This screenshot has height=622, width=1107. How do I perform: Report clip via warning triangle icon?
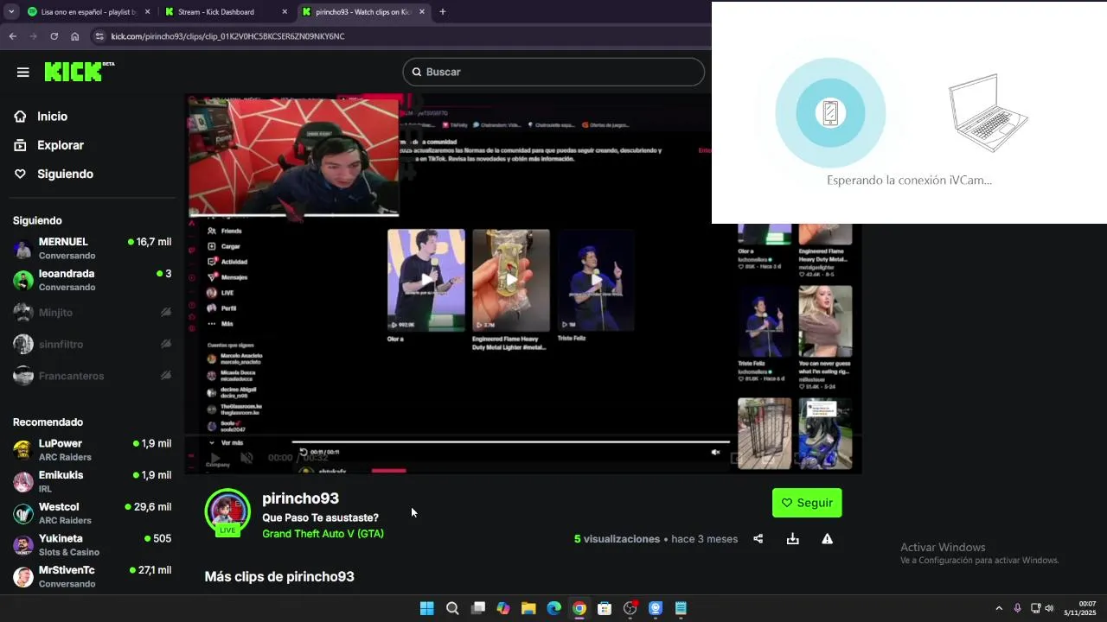(828, 539)
